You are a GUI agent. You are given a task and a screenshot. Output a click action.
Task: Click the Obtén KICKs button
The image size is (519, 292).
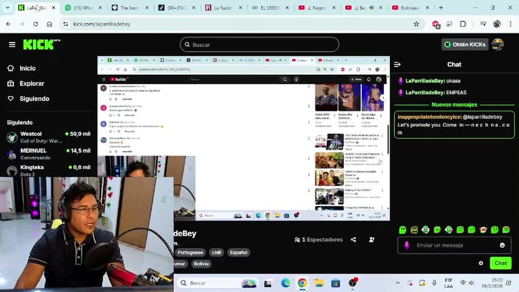pyautogui.click(x=465, y=45)
